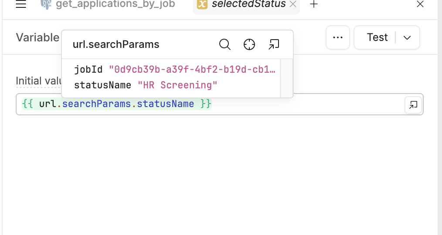Close the editor panel with X
This screenshot has width=442, height=235.
(420, 4)
